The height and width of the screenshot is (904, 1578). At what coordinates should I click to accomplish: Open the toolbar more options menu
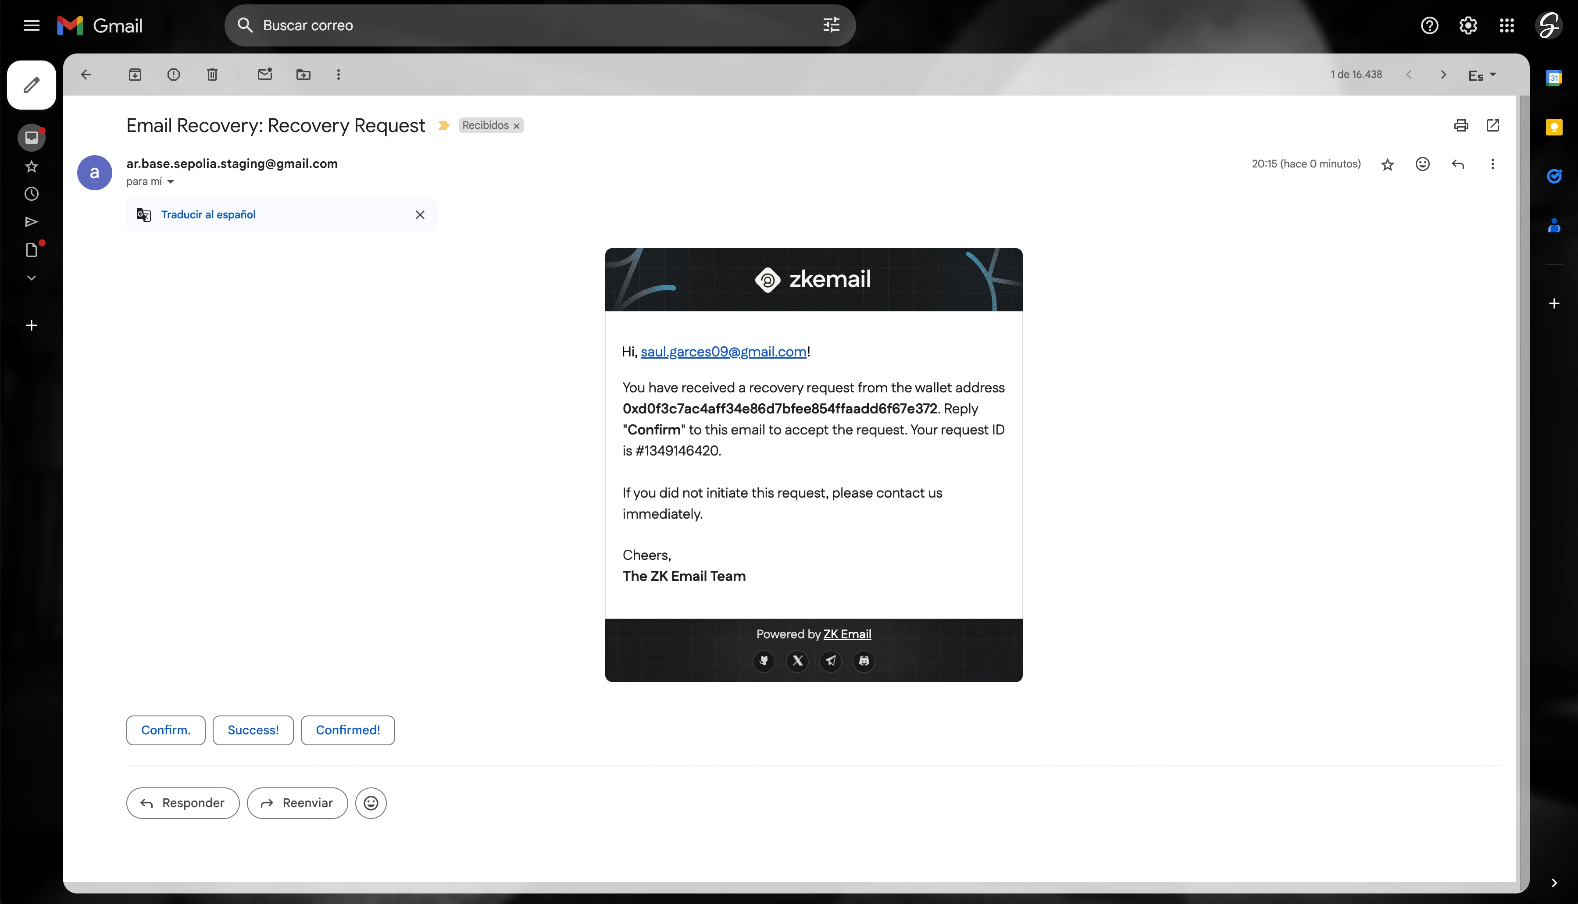[339, 75]
